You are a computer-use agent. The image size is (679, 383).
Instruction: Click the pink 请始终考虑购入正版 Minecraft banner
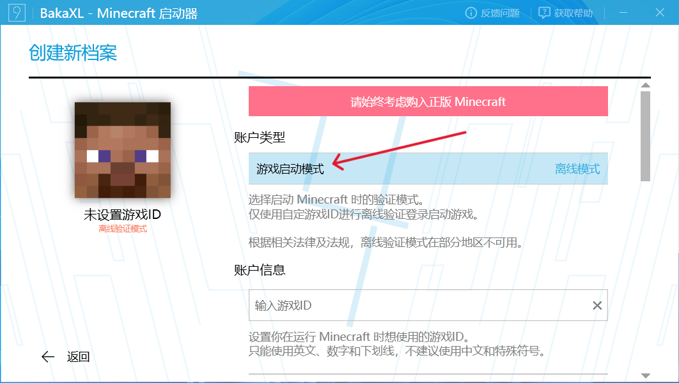pos(428,101)
